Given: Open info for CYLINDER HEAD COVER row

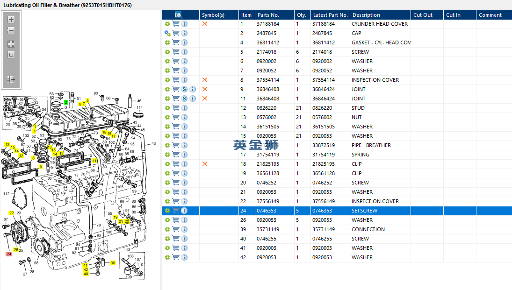Looking at the screenshot, I should coord(184,24).
